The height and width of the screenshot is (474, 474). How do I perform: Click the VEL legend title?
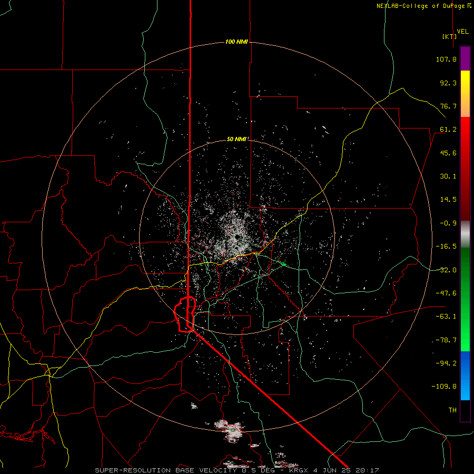coord(462,32)
